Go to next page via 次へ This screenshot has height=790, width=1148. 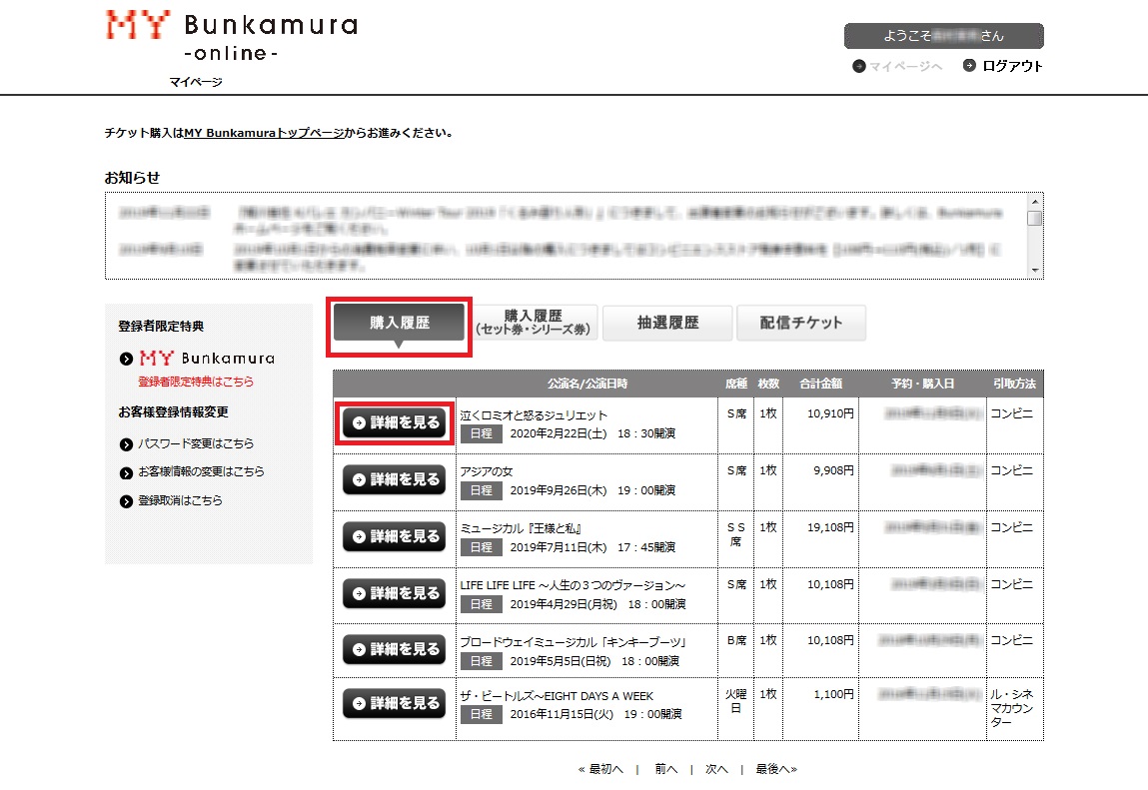click(716, 769)
